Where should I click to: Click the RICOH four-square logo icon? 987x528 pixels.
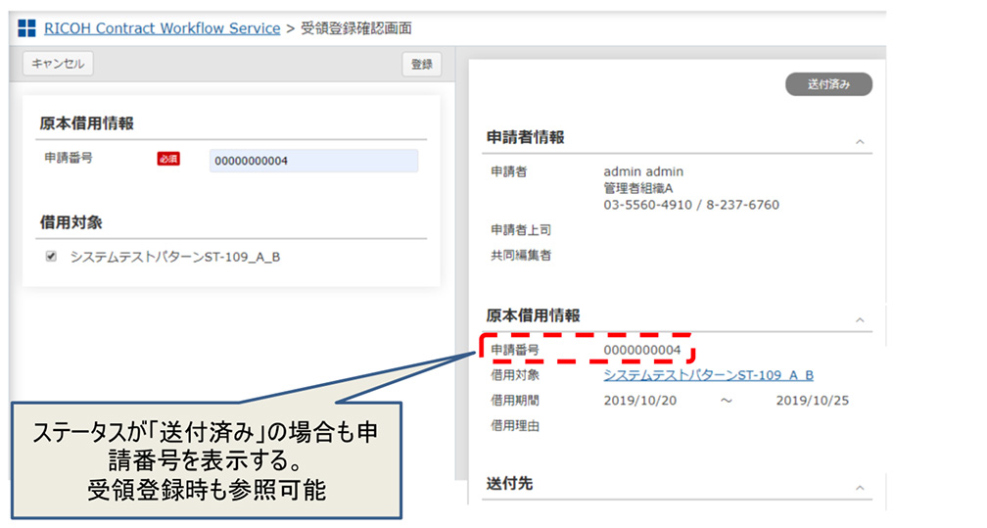pos(26,29)
